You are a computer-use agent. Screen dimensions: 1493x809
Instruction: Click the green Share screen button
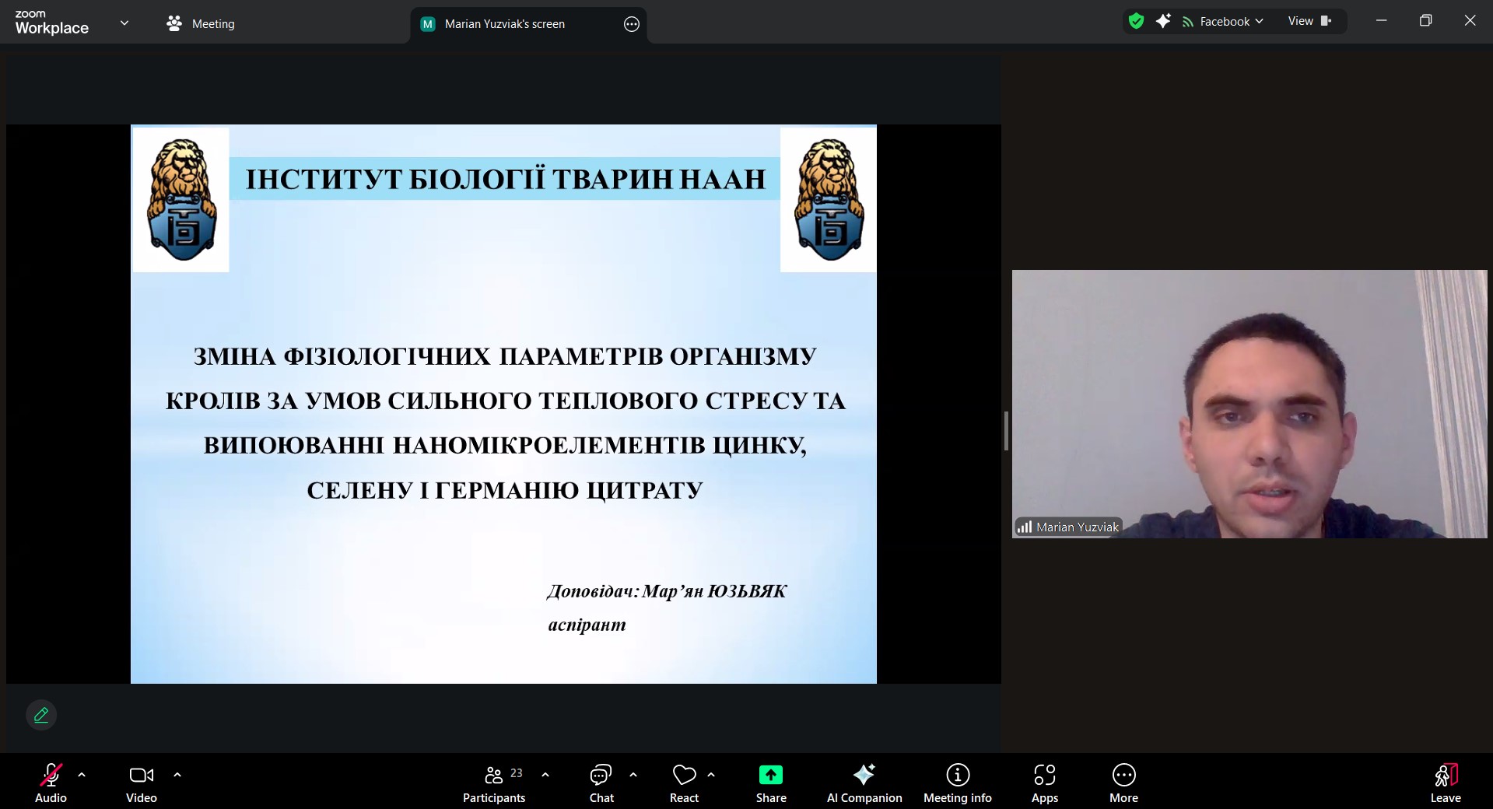click(770, 782)
